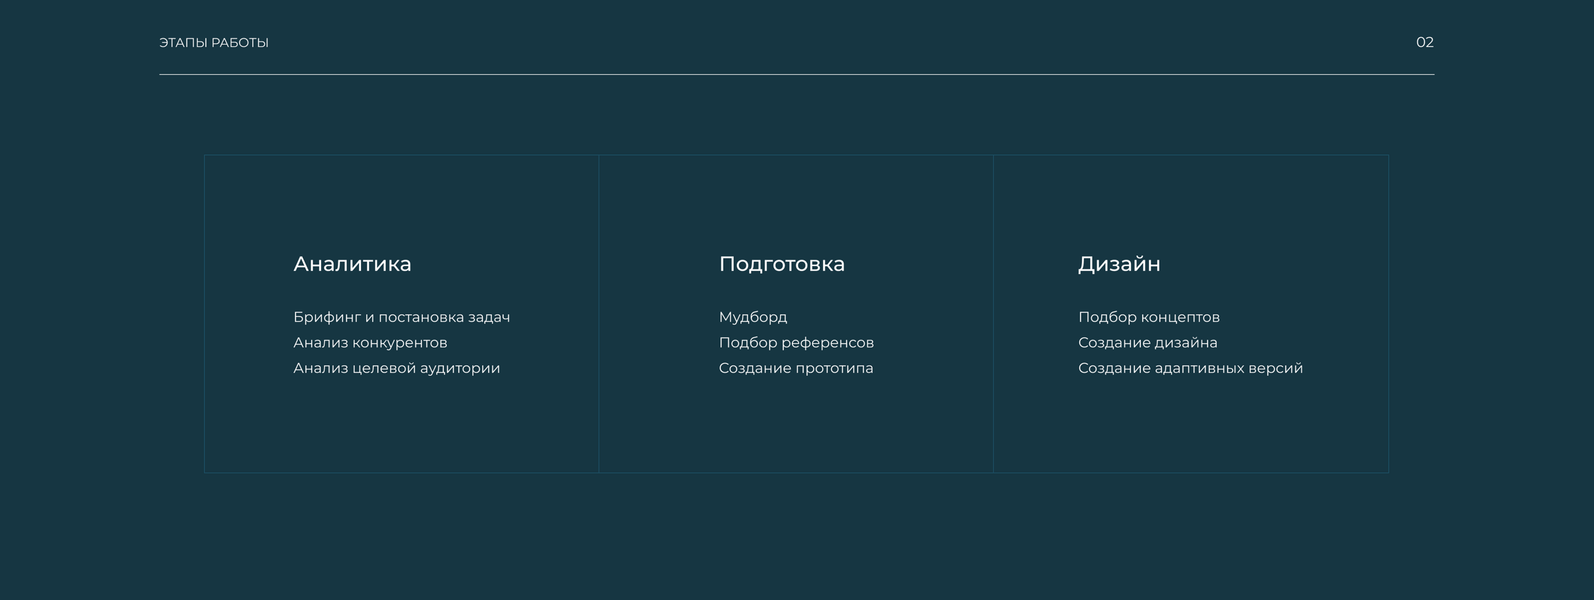Click the border between Аналитика and Подготовка cards

click(x=599, y=314)
